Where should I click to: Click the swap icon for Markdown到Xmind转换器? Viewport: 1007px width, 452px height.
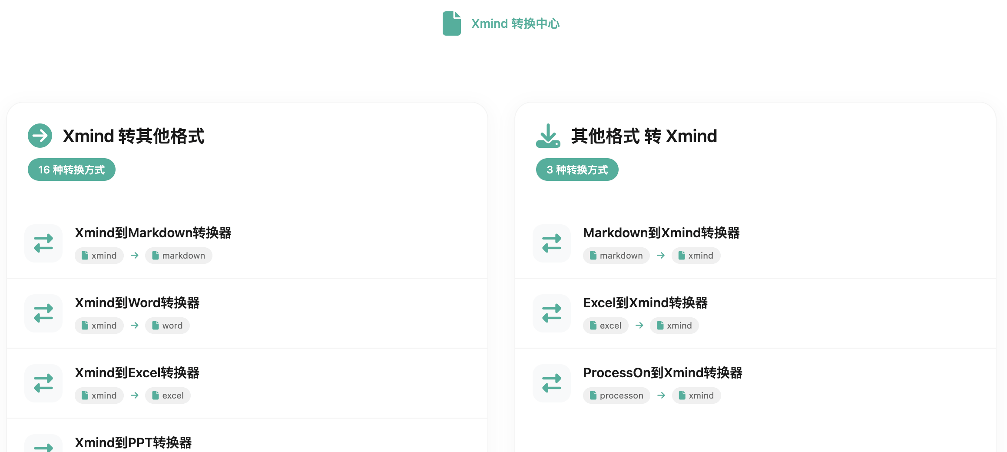(552, 243)
